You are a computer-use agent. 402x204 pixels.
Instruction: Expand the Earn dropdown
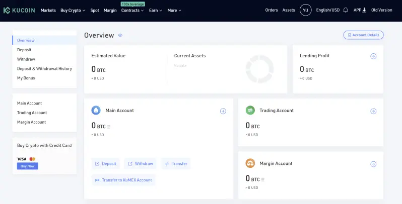click(156, 11)
